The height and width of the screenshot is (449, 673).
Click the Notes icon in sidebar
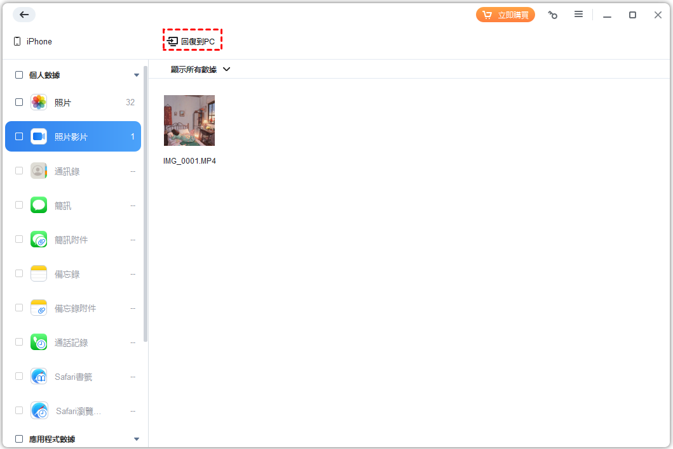coord(39,273)
